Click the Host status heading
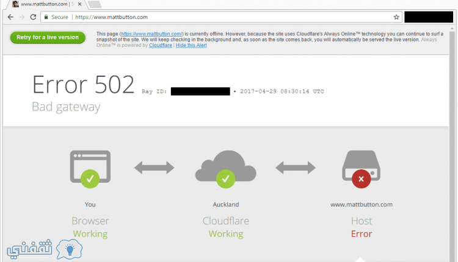Screen dimensions: 458x262 point(362,221)
